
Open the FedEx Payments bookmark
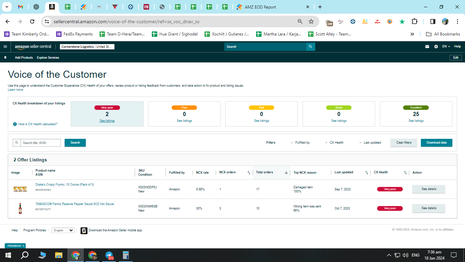pos(75,34)
